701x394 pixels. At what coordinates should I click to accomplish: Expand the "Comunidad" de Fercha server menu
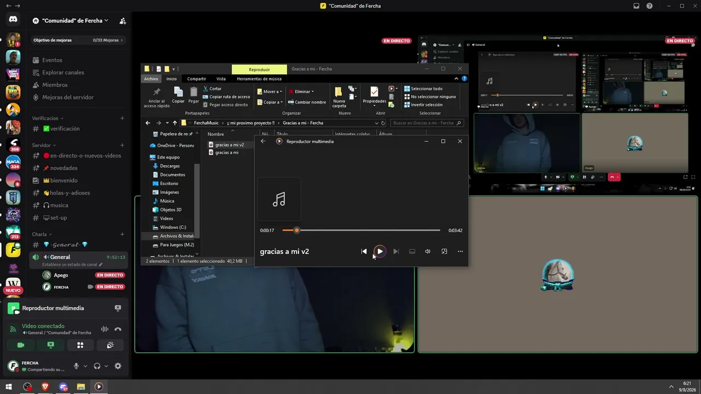tap(75, 21)
